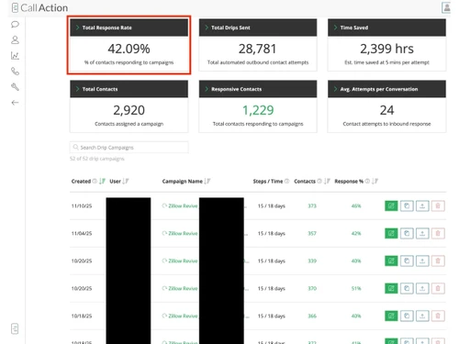
Task: Export the 10/18/25 campaign with 366 contacts
Action: point(422,316)
